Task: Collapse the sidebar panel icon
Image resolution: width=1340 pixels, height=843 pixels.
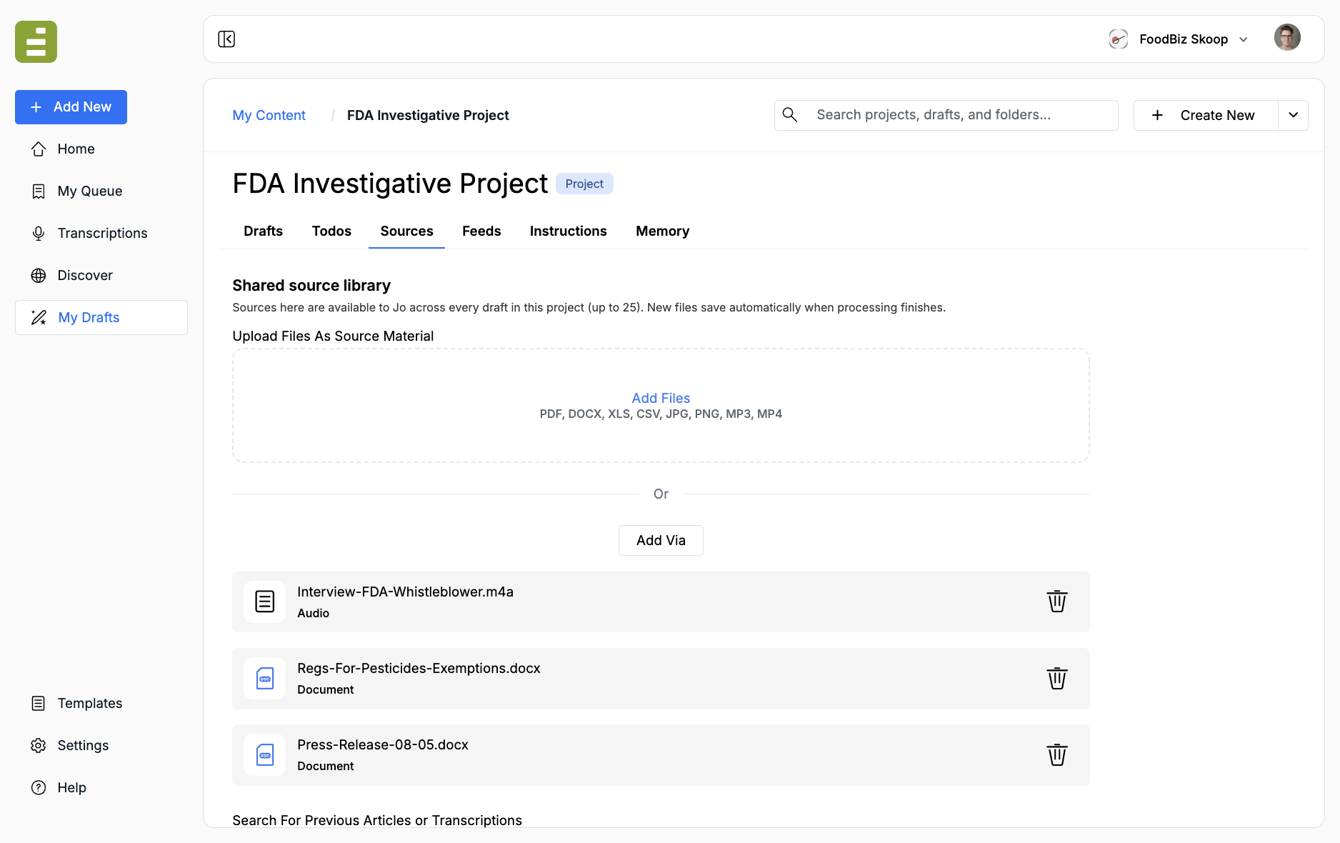Action: coord(226,39)
